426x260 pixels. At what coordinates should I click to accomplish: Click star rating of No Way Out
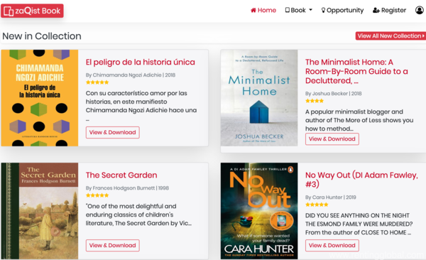point(317,205)
